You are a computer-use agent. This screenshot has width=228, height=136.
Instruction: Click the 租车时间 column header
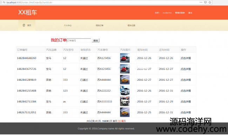142,50
